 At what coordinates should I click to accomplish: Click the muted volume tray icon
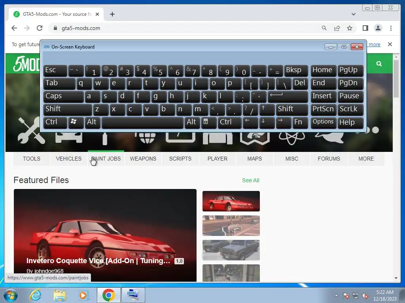(365, 296)
